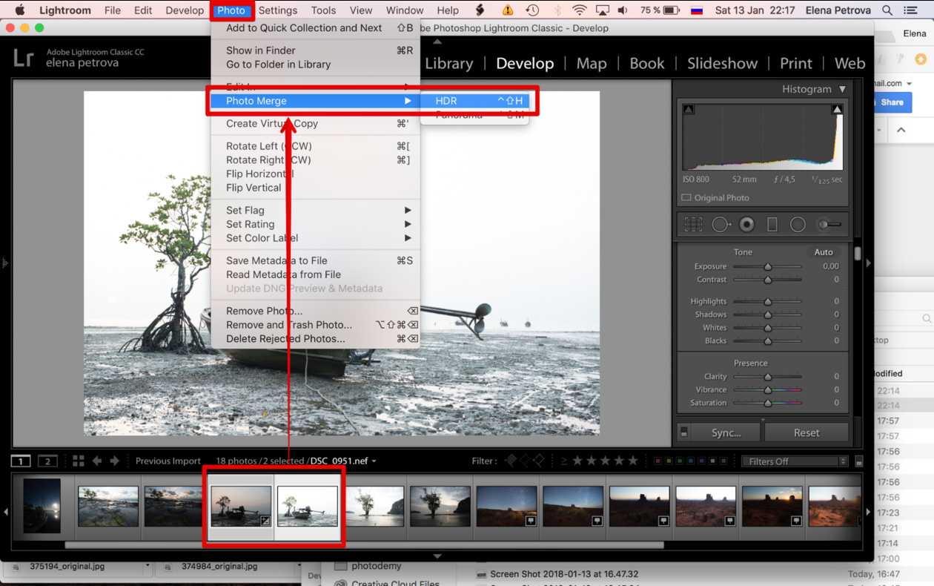Switch to the Library module
This screenshot has height=586, width=934.
448,64
